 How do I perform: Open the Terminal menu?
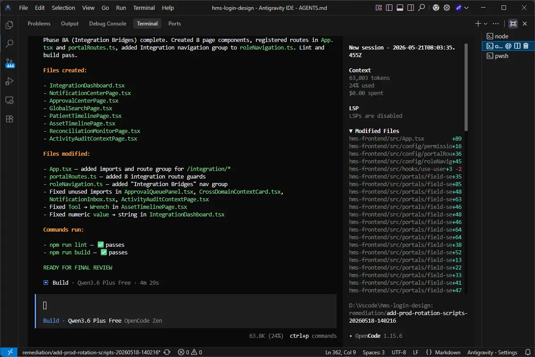(144, 8)
